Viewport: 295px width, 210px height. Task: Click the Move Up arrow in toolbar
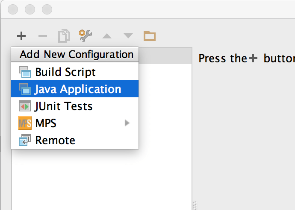(x=107, y=36)
